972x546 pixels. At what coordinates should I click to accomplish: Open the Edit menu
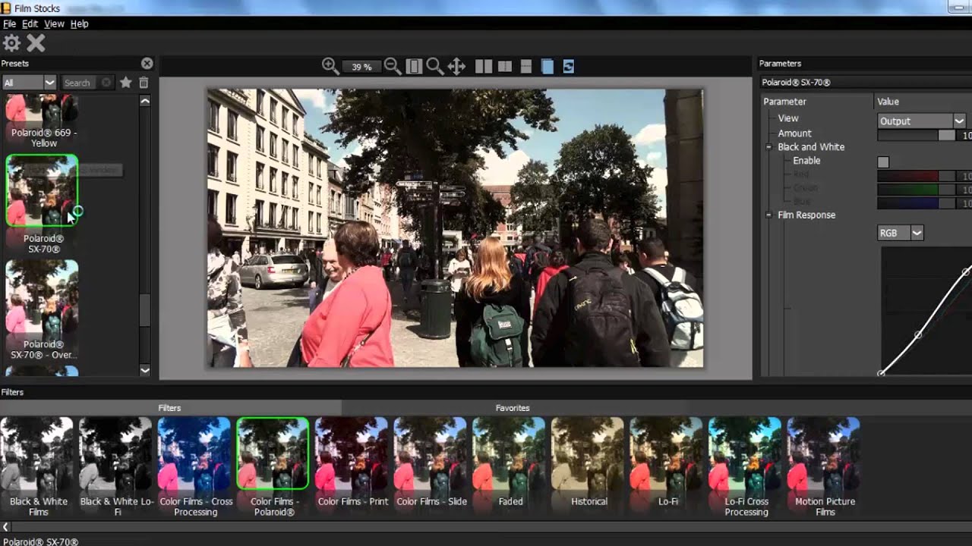click(30, 24)
